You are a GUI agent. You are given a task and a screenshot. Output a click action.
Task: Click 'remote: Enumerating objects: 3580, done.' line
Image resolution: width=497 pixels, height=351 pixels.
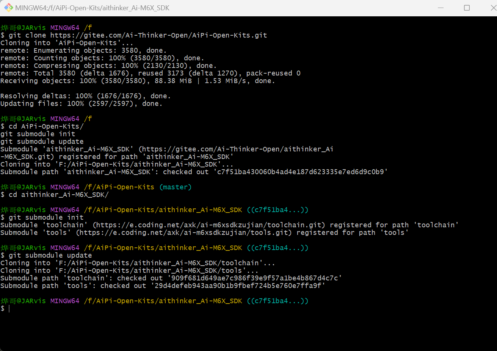coord(83,50)
